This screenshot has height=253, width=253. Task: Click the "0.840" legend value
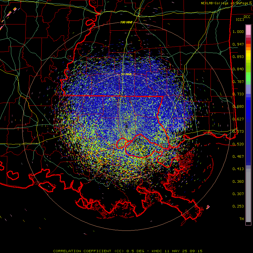click(238, 69)
